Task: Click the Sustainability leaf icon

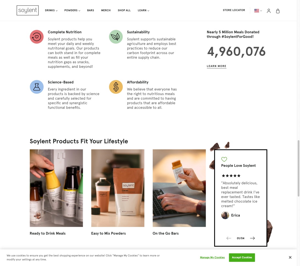Action: click(116, 37)
